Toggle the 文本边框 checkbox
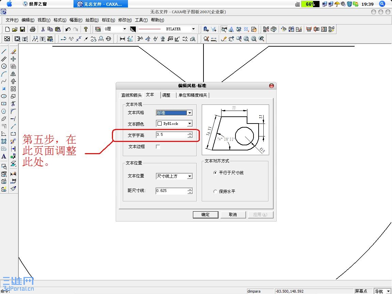 (158, 147)
